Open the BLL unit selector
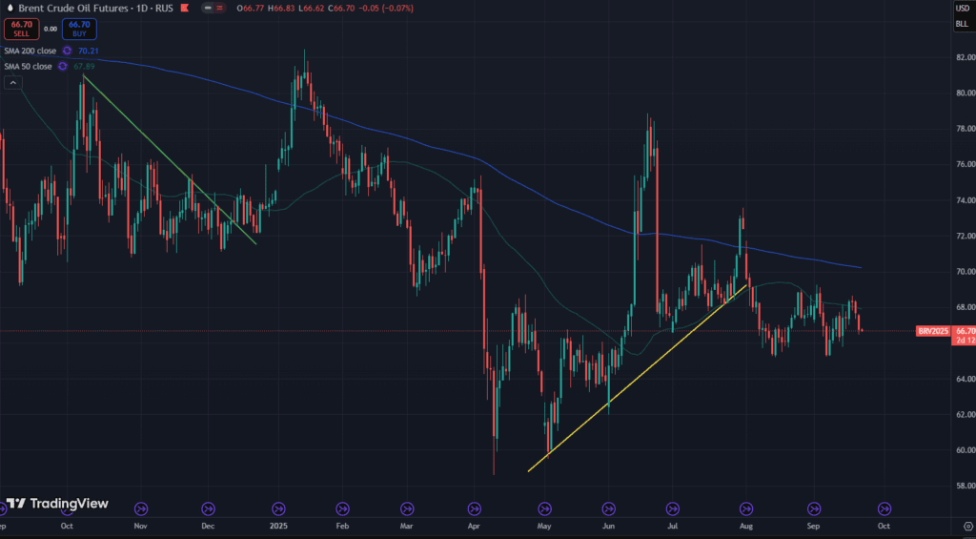Screen dimensions: 976x539 963,25
